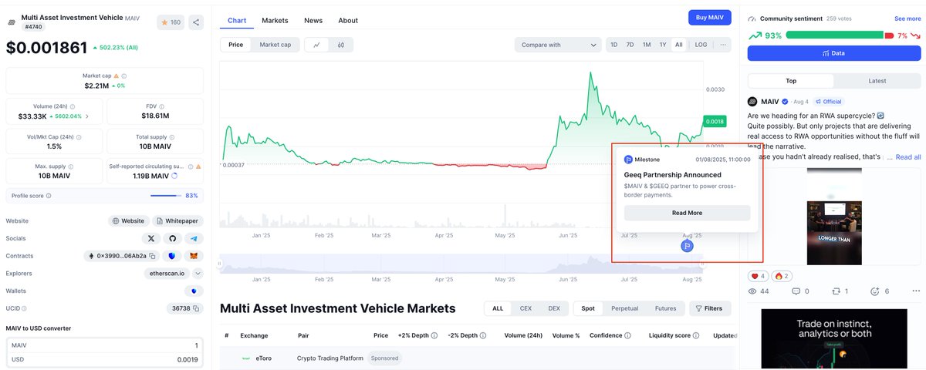Open the community Data button
926x370 pixels.
pyautogui.click(x=833, y=53)
